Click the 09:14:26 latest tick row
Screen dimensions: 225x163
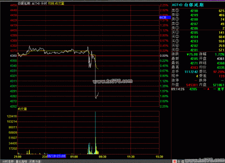(x=198, y=89)
